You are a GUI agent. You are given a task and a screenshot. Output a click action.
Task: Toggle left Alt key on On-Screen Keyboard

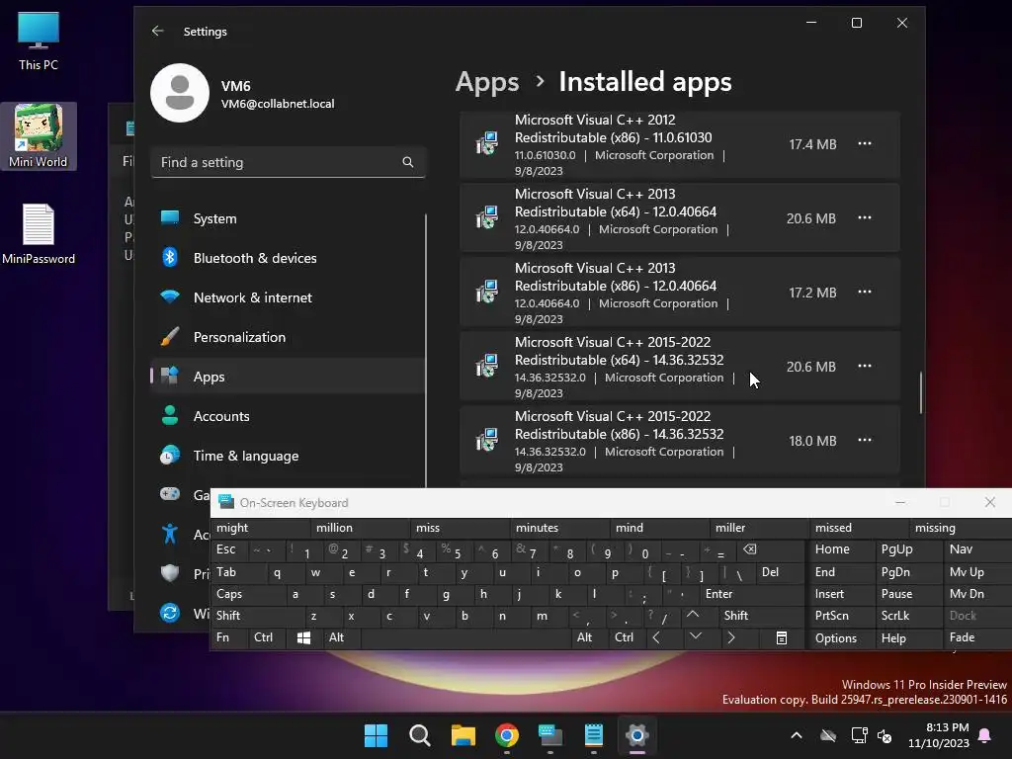(342, 637)
